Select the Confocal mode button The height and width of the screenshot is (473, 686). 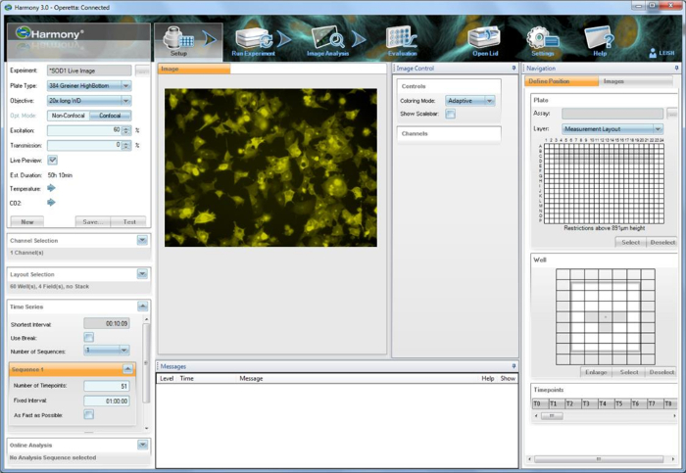[x=110, y=116]
